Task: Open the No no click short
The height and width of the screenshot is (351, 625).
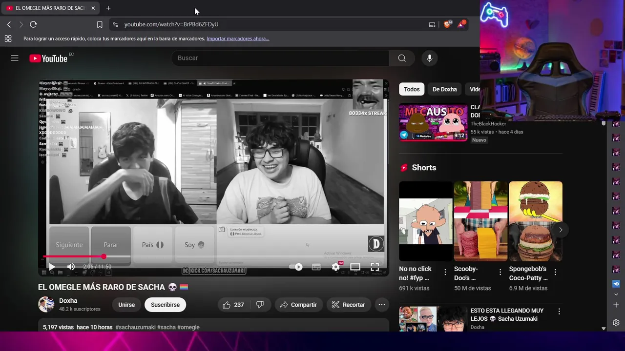Action: [426, 221]
